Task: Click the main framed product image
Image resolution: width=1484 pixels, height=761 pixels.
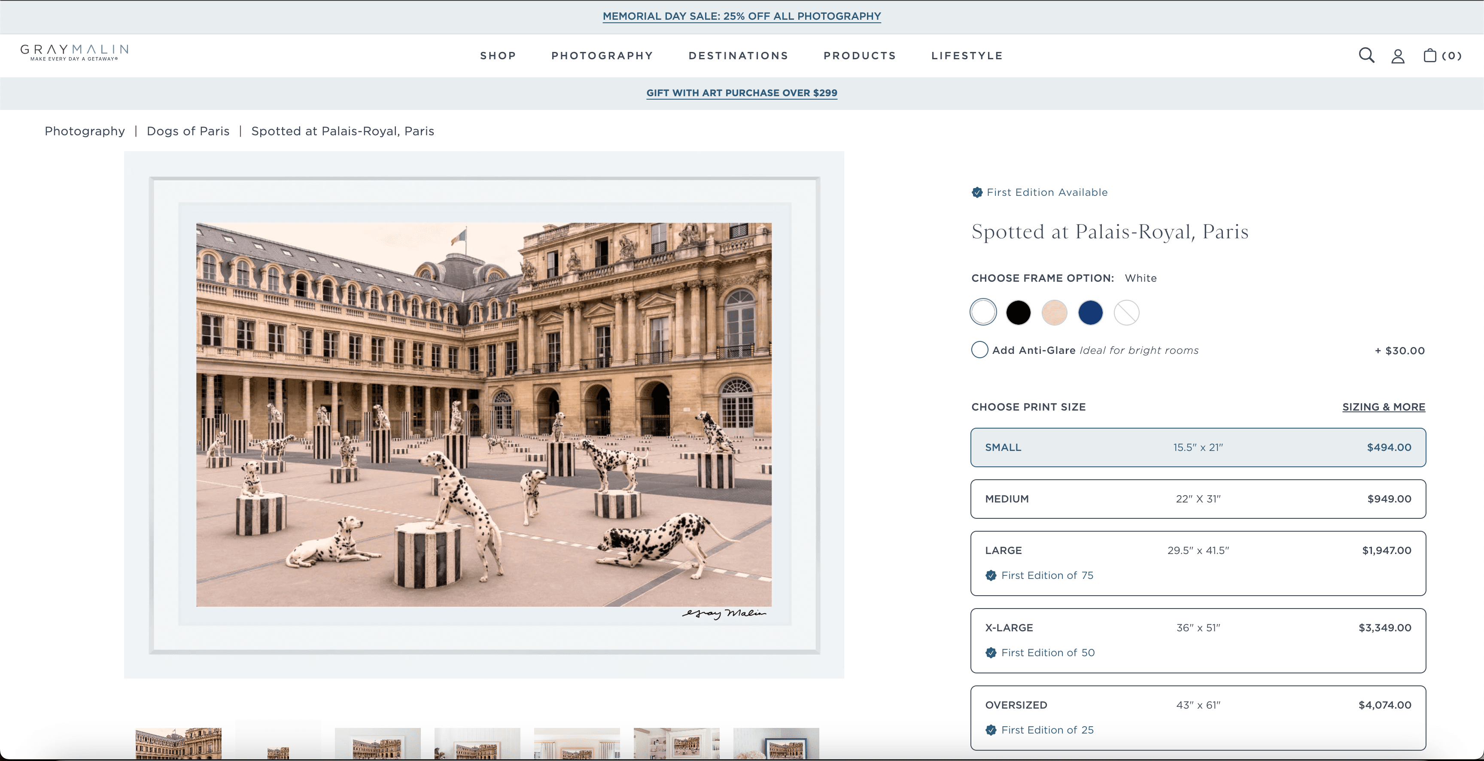Action: click(x=484, y=415)
